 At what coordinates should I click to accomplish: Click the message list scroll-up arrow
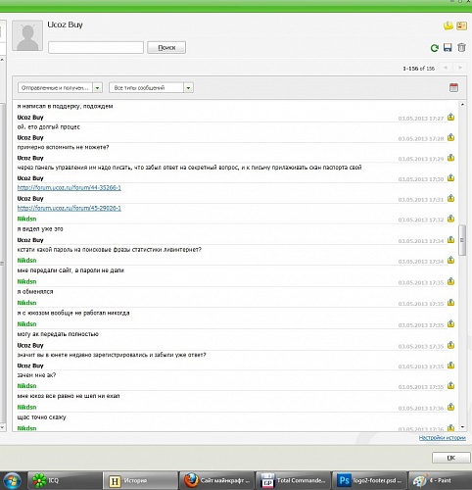(x=462, y=105)
